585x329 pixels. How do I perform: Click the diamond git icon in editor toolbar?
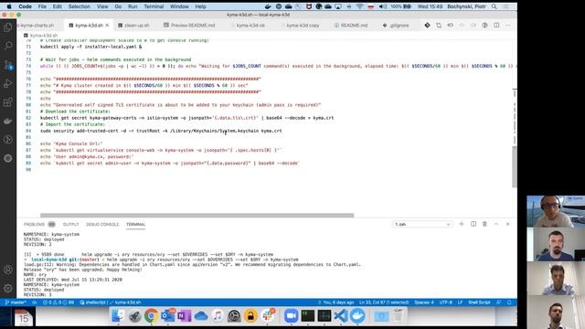(427, 26)
